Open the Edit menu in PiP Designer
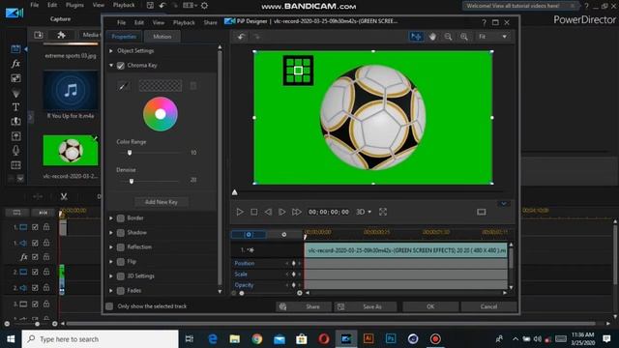Viewport: 619px width, 348px height. [x=139, y=23]
